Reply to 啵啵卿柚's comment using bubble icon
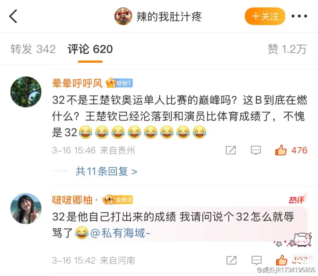The image size is (318, 276). [256, 261]
